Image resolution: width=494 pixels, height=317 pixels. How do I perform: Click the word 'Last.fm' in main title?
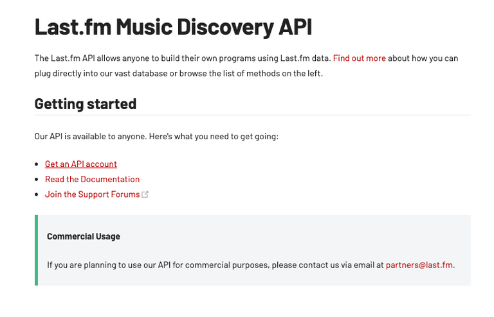point(73,27)
